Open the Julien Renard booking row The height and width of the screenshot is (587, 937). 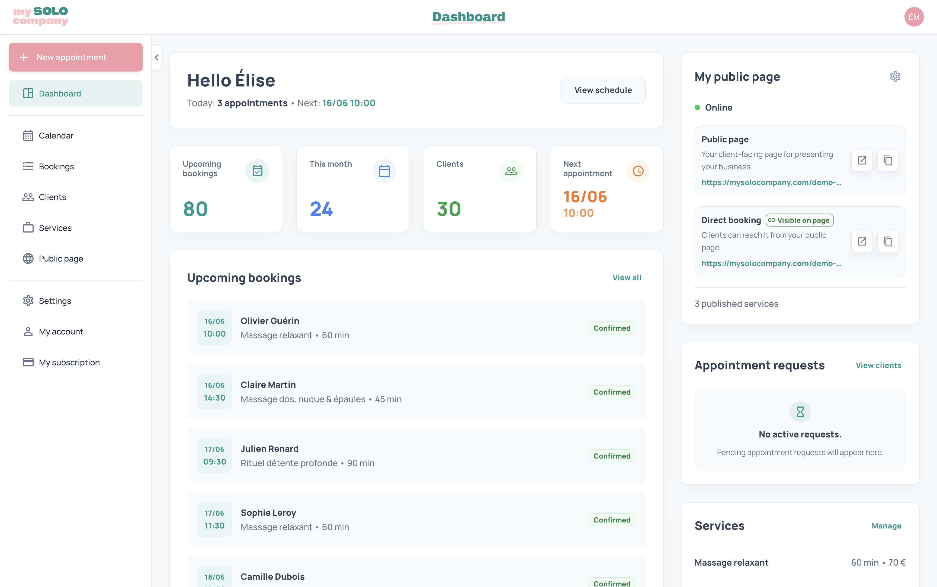[416, 456]
